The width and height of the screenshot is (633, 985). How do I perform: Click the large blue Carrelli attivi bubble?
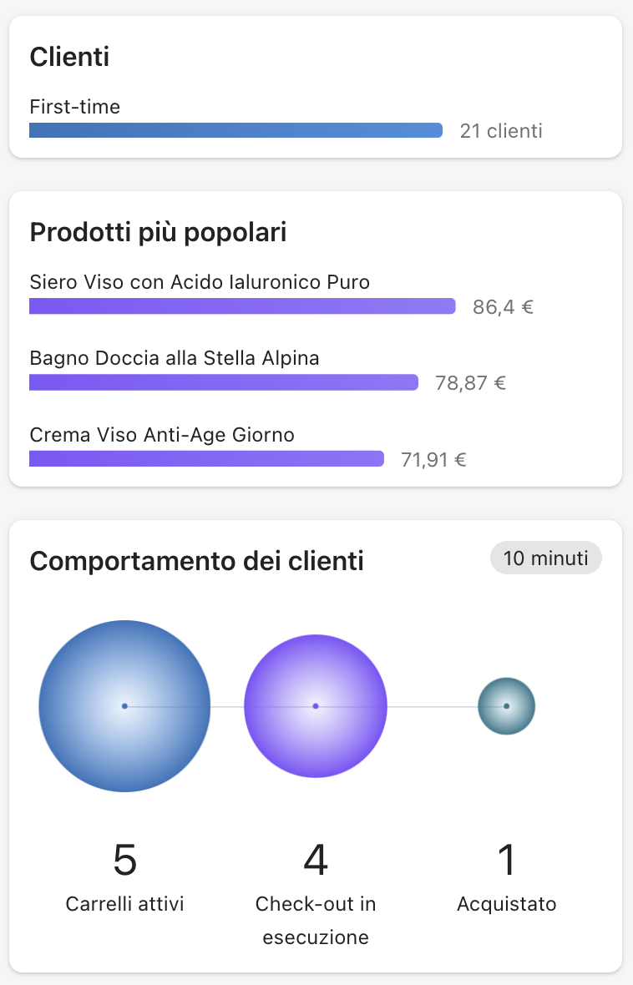[x=124, y=706]
